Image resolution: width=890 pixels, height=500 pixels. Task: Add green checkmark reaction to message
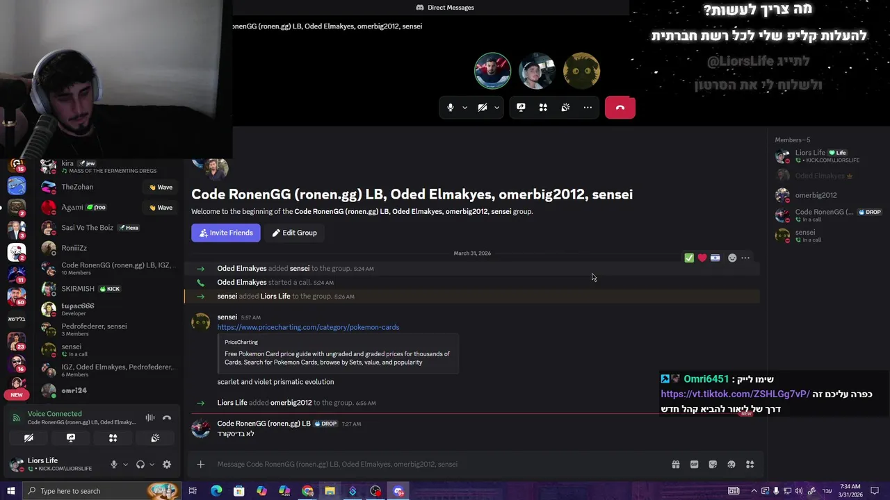[689, 258]
